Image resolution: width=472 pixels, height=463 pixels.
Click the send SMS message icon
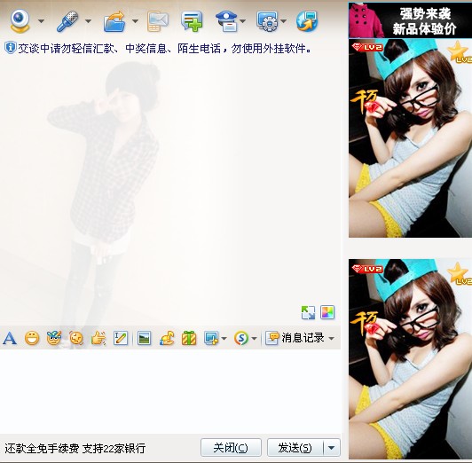pos(158,21)
